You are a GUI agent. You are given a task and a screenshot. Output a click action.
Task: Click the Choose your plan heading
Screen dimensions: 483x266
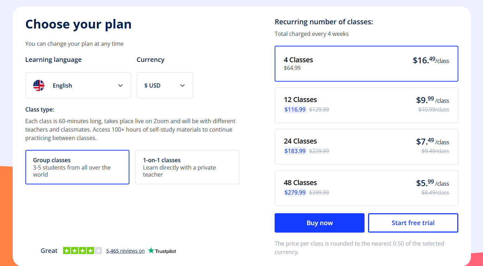pyautogui.click(x=78, y=24)
